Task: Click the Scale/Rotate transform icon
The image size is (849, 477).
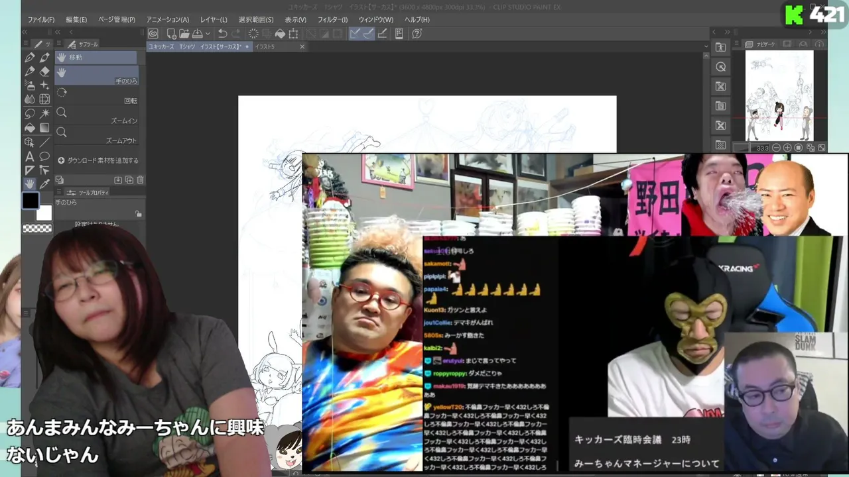Action: tap(293, 34)
